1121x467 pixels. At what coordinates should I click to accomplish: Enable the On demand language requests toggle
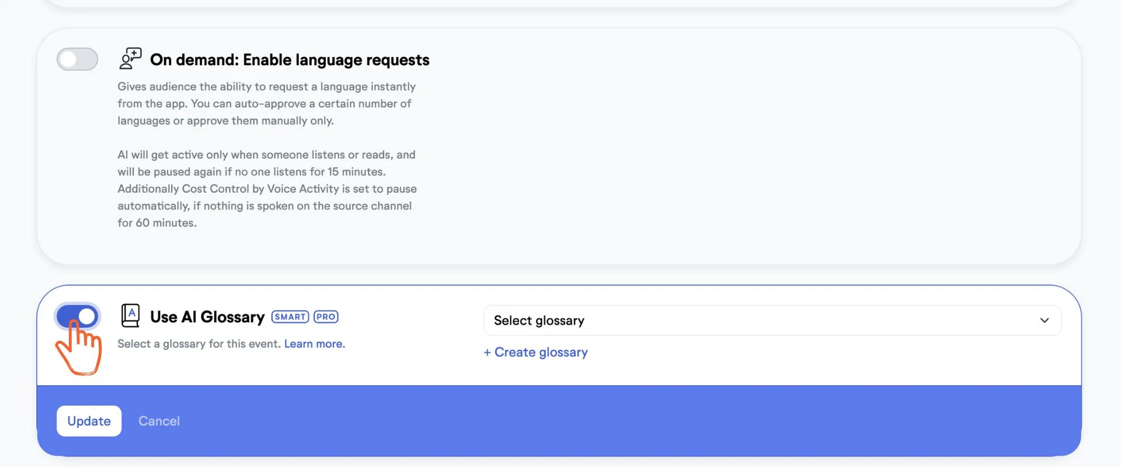pyautogui.click(x=77, y=59)
